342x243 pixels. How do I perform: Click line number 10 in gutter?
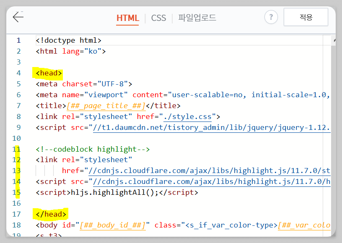[17, 138]
